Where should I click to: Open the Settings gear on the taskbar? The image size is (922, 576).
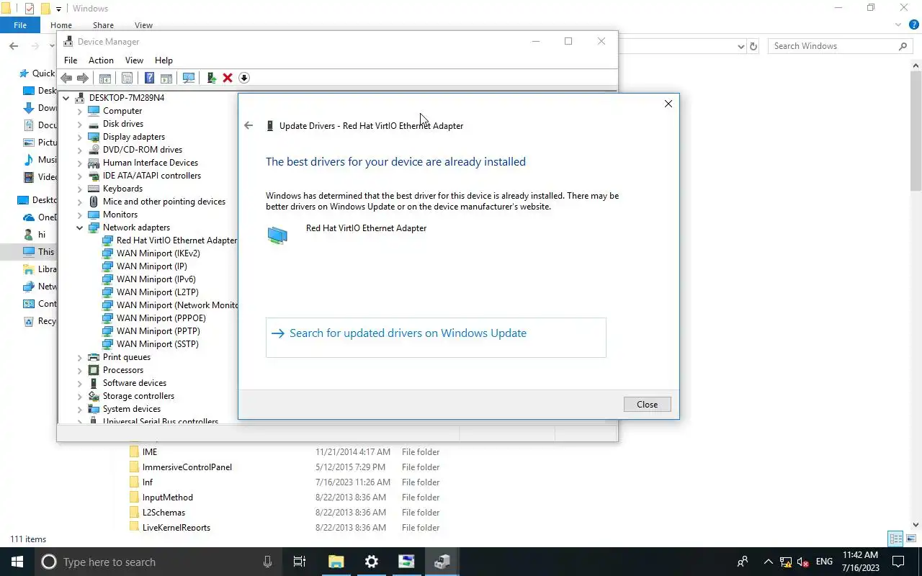pyautogui.click(x=371, y=562)
